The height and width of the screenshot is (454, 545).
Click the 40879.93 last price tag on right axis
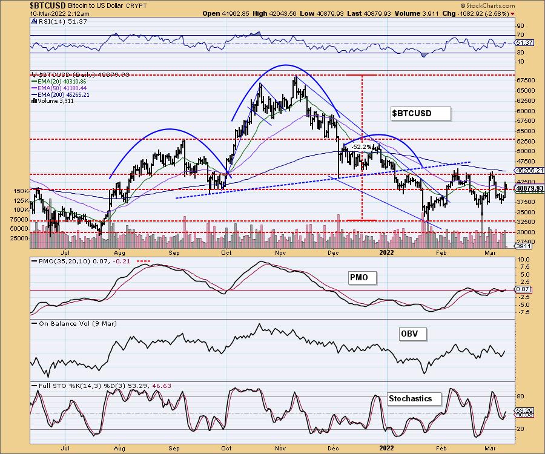coord(530,188)
